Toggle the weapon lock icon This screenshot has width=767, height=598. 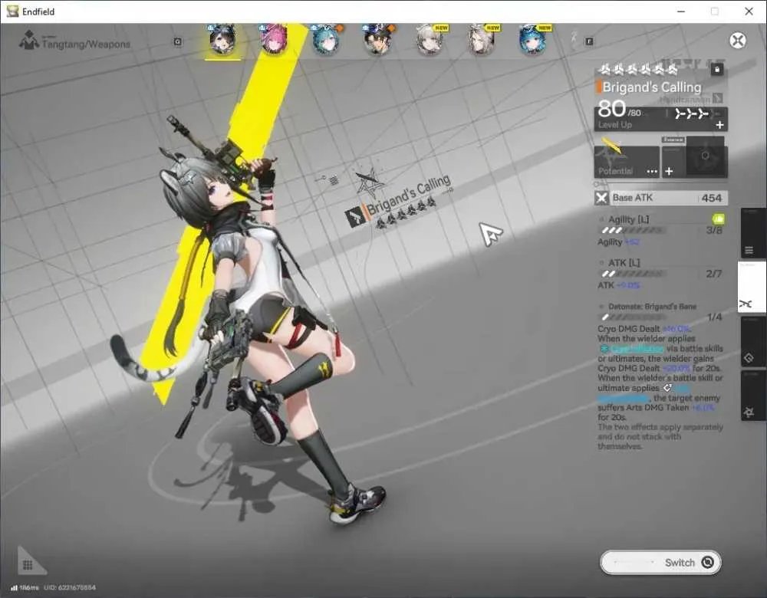(x=717, y=70)
